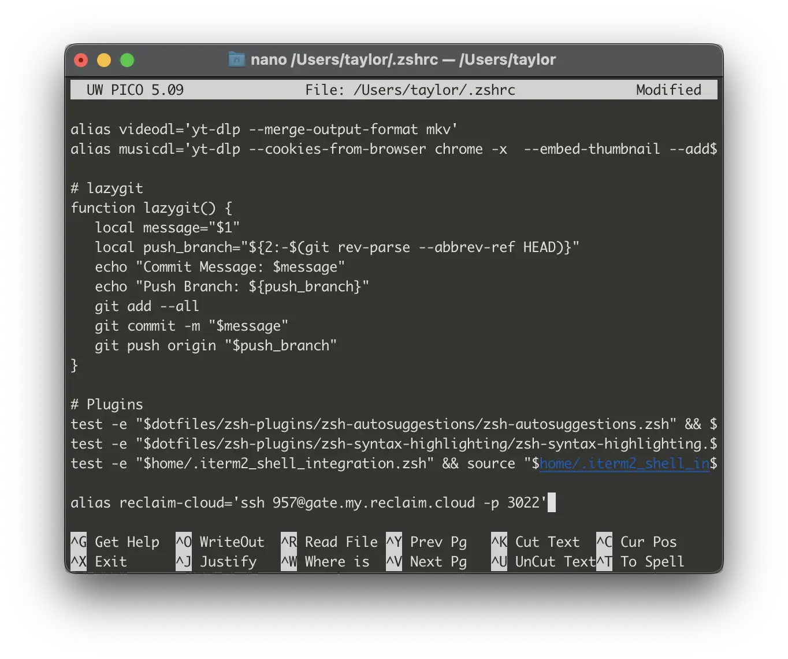The image size is (788, 659).
Task: Click '--abbrev-ref HEAD' in push_branch line
Action: 487,247
